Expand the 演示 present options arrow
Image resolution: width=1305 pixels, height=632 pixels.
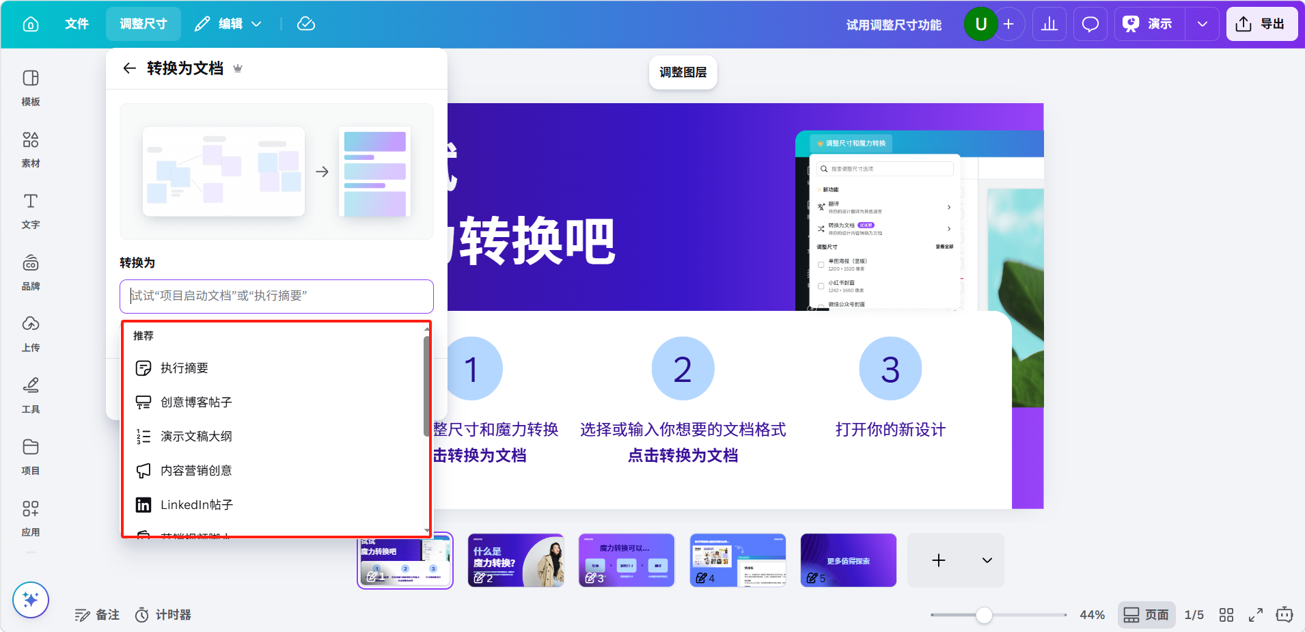(x=1202, y=25)
